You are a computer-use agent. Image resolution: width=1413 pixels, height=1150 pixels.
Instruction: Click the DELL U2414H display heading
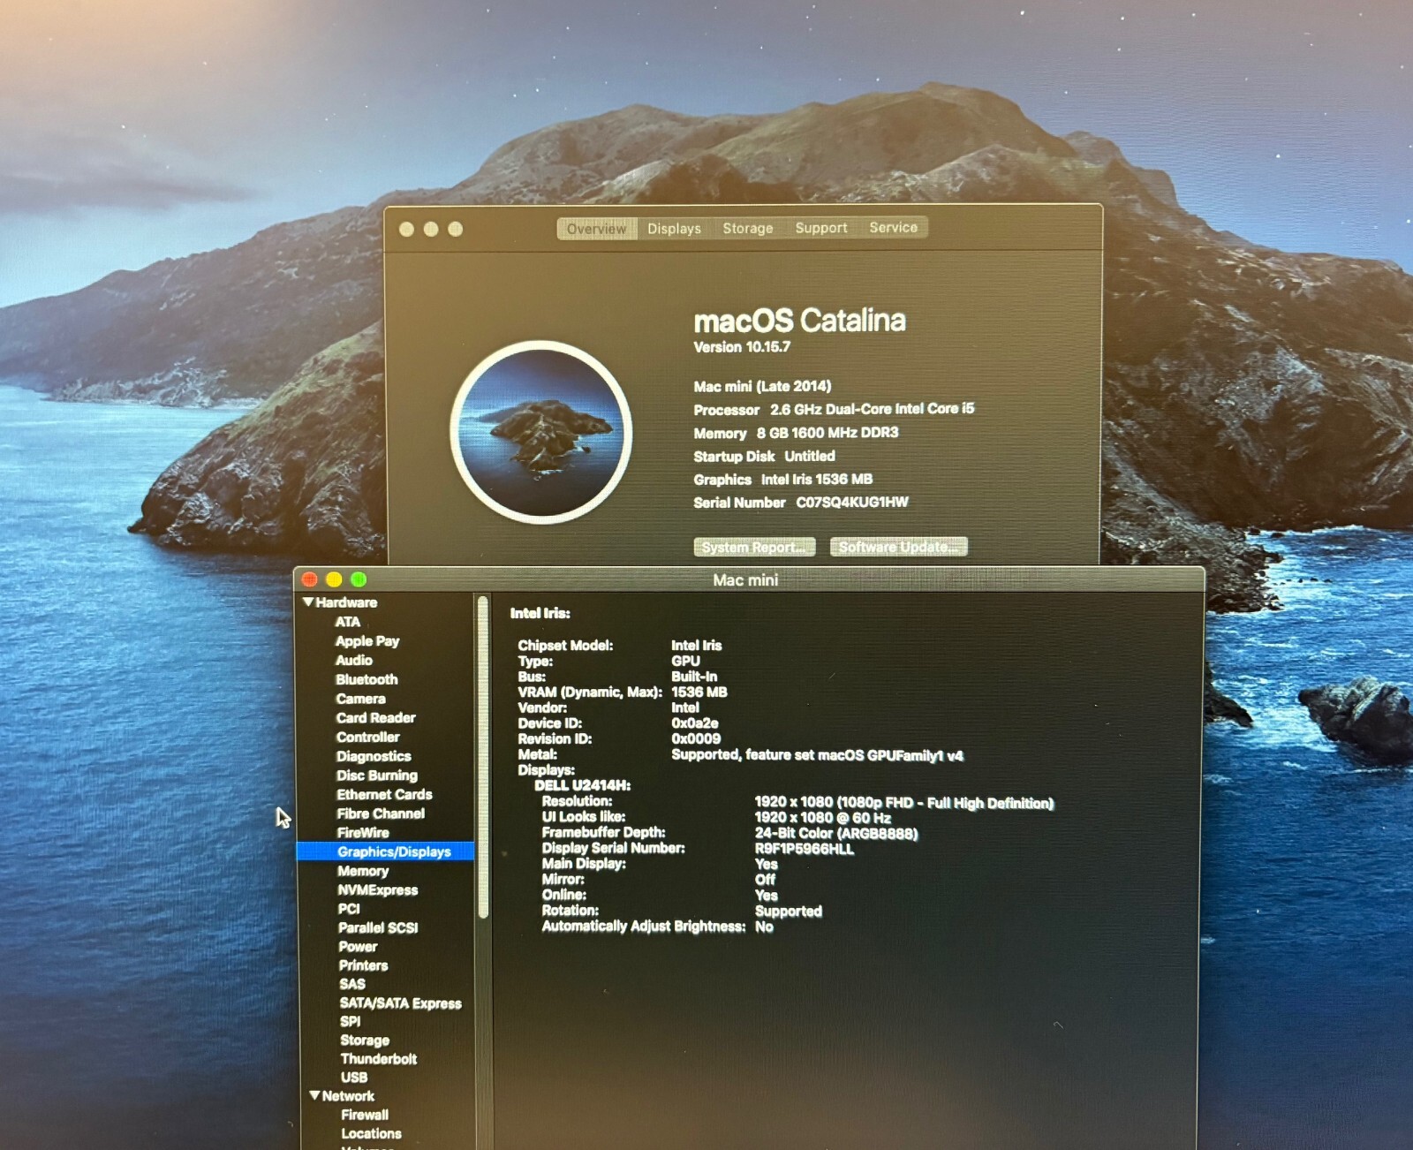(x=583, y=785)
